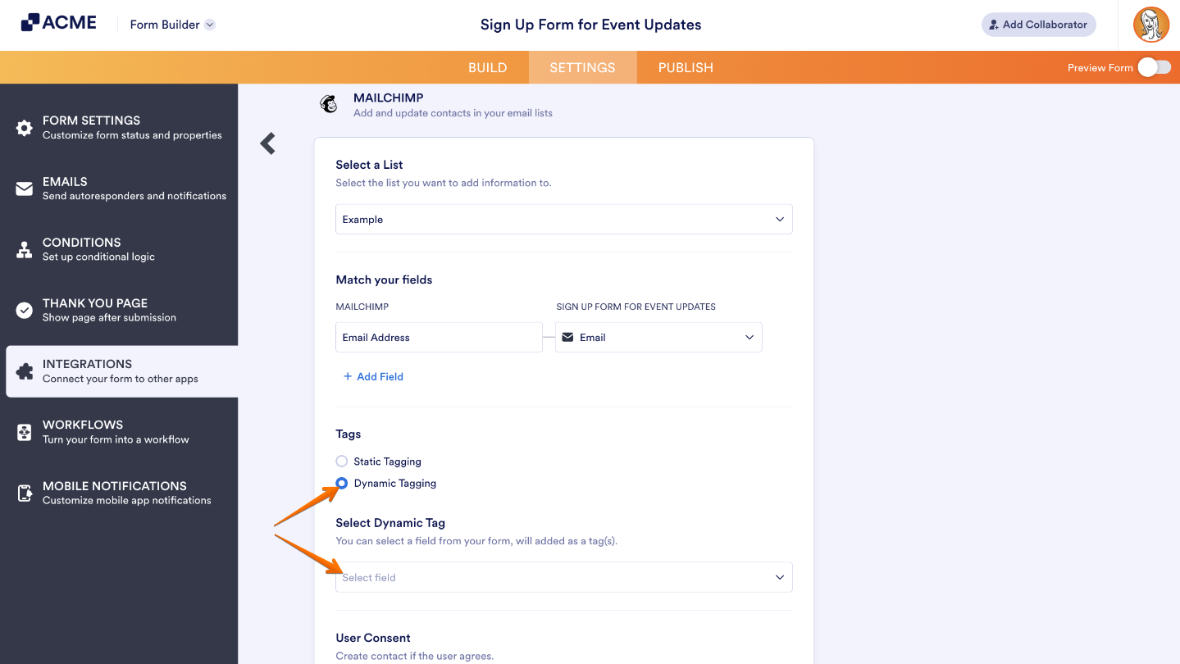Open the Publish tab
1180x664 pixels.
[x=685, y=67]
